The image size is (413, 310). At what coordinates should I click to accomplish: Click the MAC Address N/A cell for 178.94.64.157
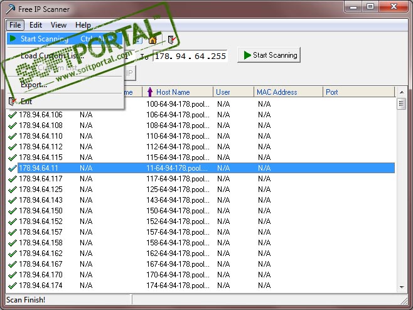(x=264, y=232)
